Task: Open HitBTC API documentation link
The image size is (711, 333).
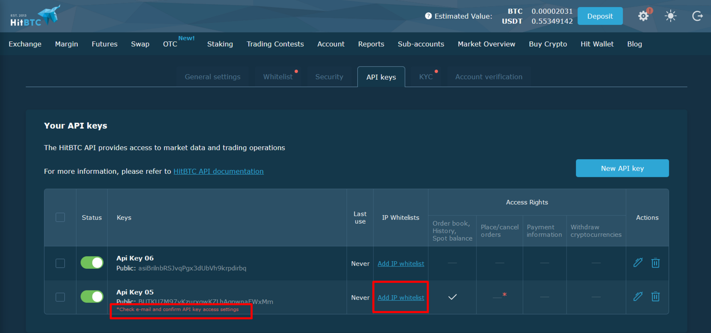Action: [x=219, y=171]
